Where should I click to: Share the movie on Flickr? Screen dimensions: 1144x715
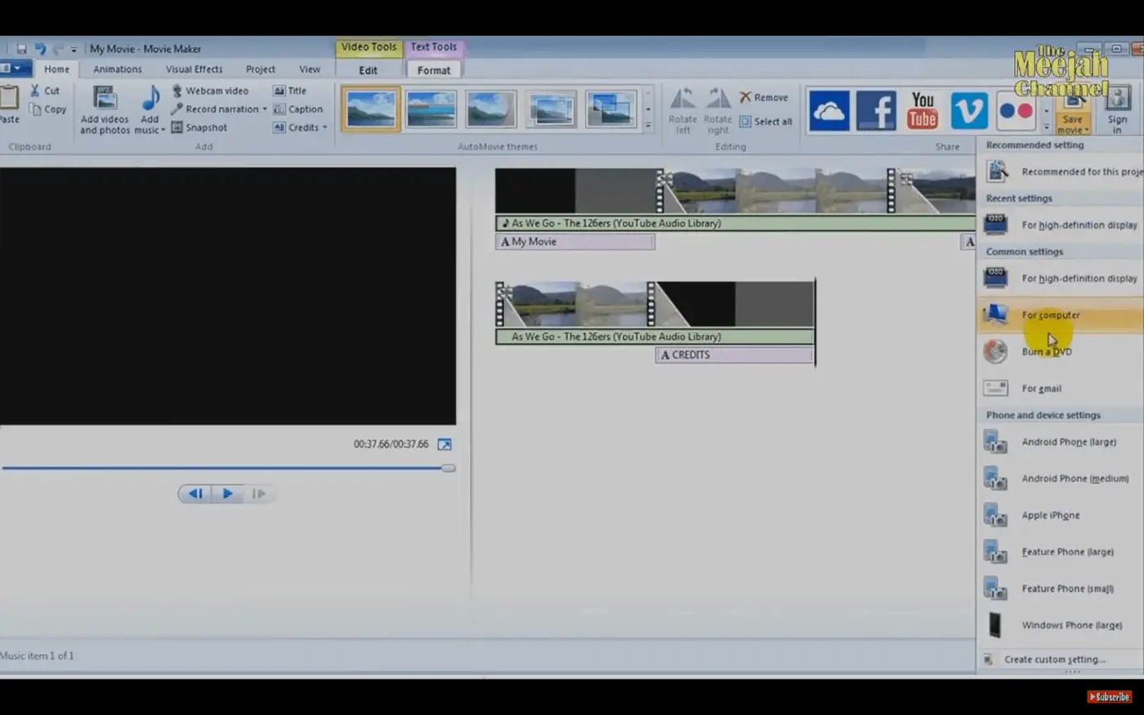pos(1016,110)
